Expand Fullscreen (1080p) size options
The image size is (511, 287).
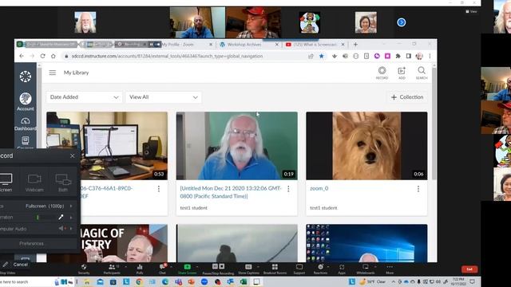71,206
